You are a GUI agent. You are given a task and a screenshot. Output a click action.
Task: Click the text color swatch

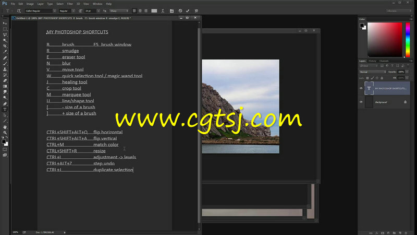point(154,11)
